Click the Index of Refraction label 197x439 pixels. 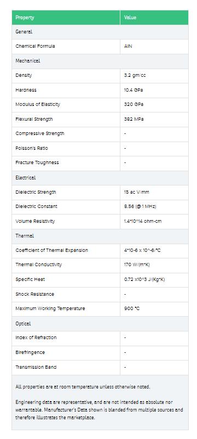coord(36,337)
